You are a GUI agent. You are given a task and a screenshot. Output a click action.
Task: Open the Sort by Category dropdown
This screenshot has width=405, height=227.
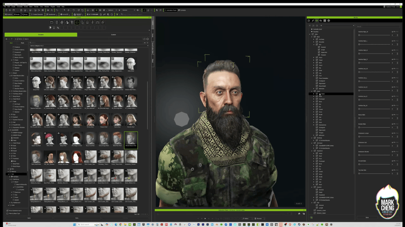[x=89, y=46]
